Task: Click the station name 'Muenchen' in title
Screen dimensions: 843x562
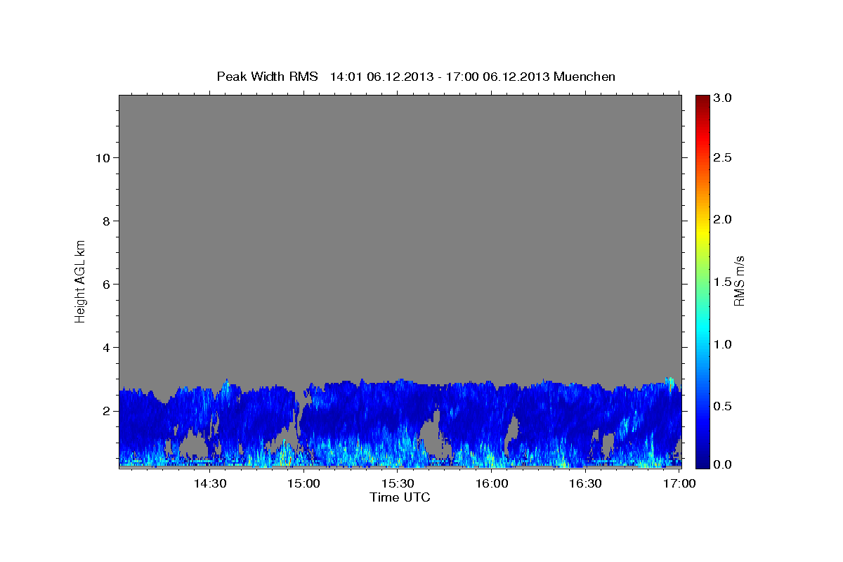Action: (x=584, y=77)
